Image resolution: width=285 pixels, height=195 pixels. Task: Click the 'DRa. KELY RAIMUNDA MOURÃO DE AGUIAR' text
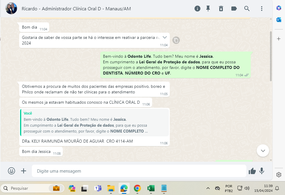[x=63, y=141]
